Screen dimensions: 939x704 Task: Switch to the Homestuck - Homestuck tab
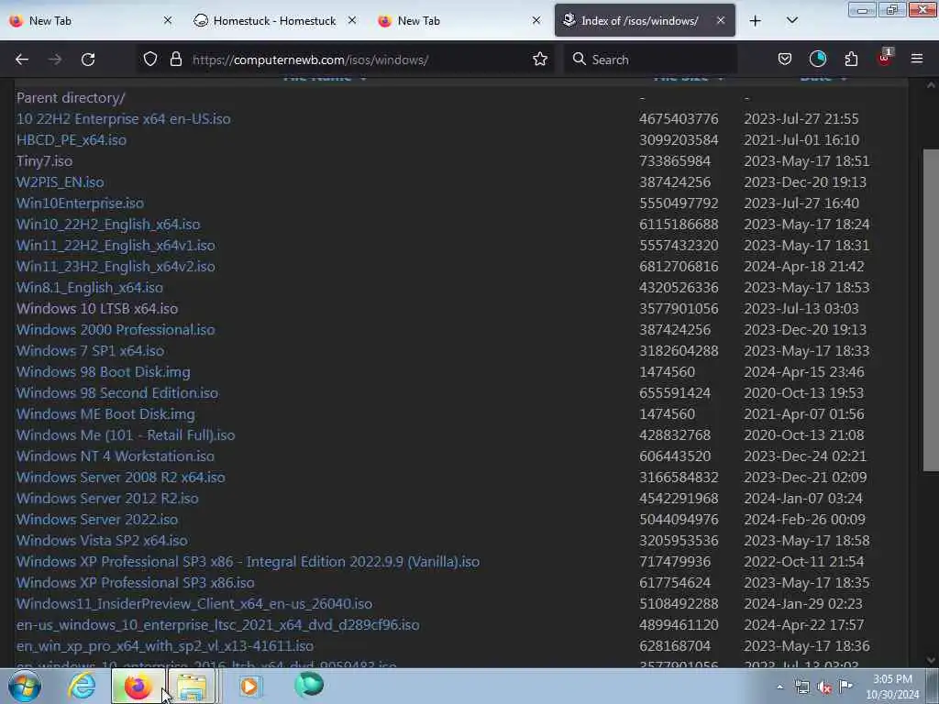(275, 20)
